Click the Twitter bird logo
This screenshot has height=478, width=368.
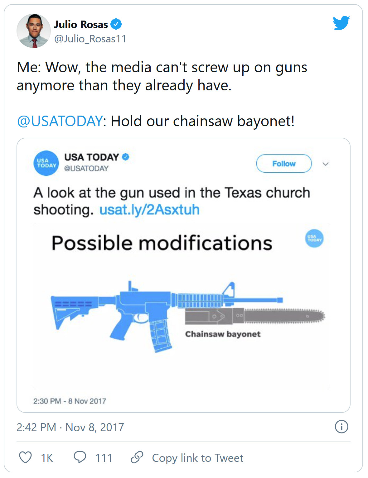tap(341, 23)
